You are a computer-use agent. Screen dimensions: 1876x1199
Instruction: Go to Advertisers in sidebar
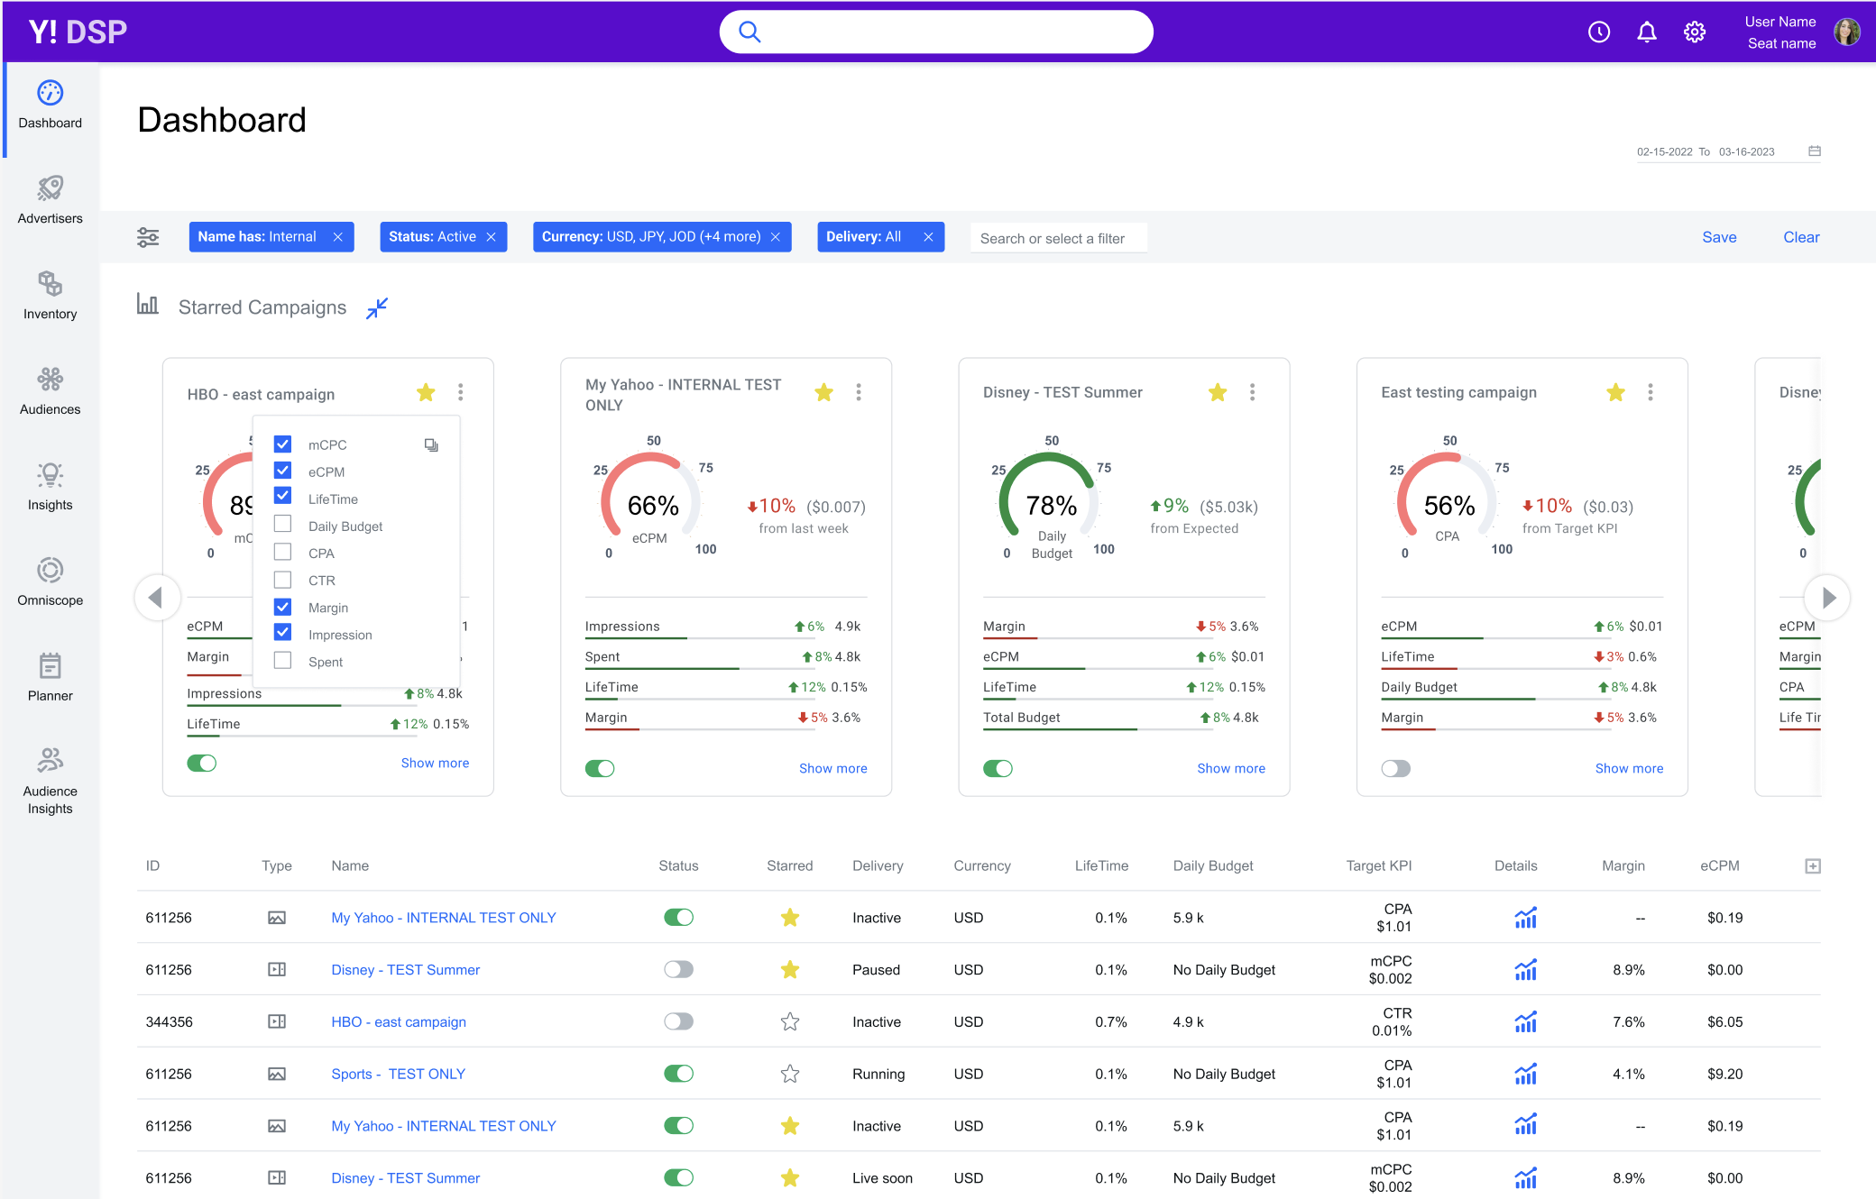point(51,200)
